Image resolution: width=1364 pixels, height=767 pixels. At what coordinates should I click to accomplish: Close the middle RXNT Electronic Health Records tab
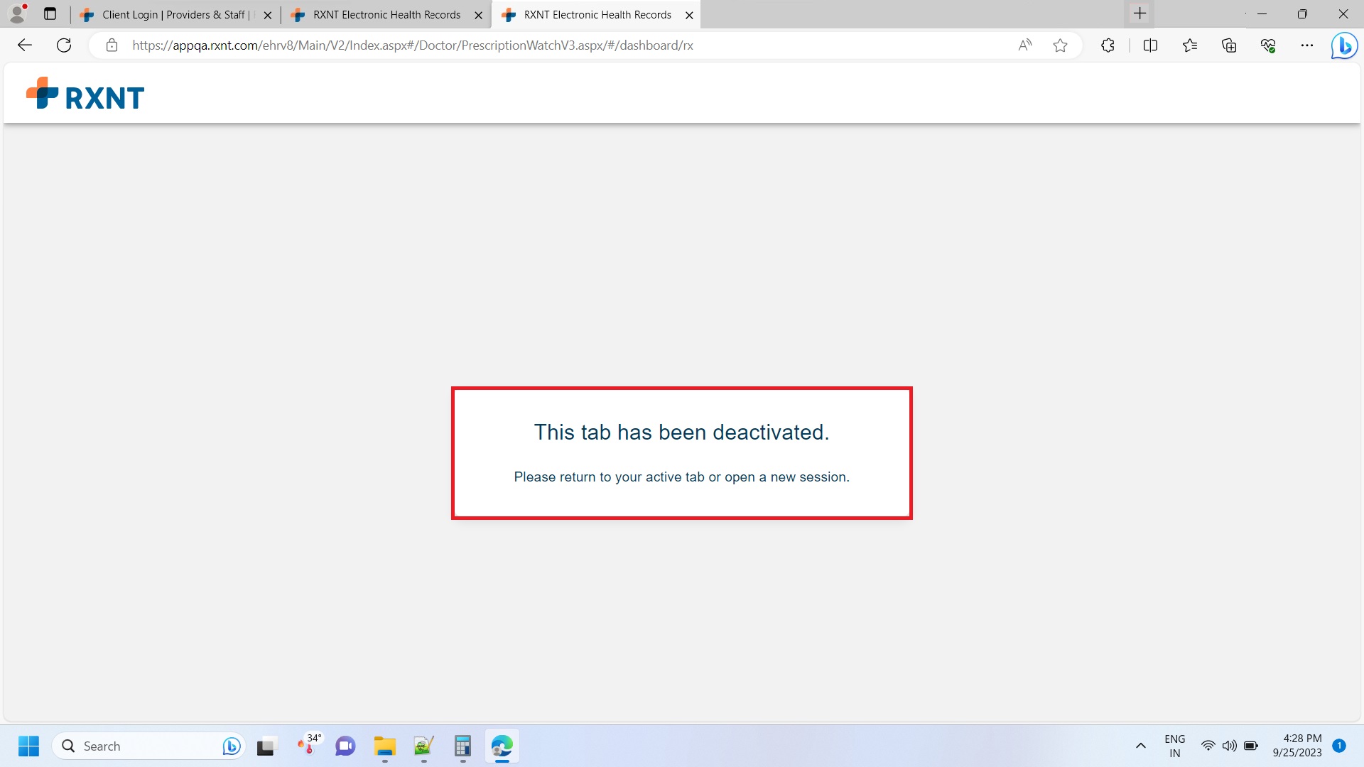[478, 15]
